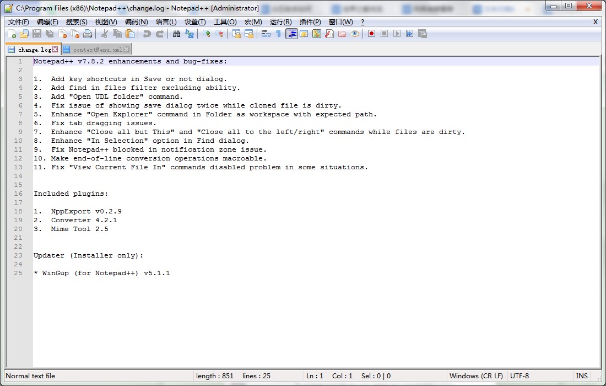This screenshot has width=606, height=386.
Task: Click Windows (CR LF) in the status bar
Action: click(x=476, y=376)
